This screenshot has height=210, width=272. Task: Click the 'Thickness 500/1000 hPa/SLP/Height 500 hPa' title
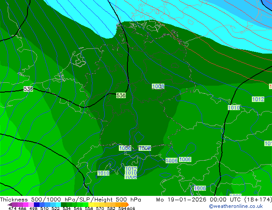click(x=70, y=200)
